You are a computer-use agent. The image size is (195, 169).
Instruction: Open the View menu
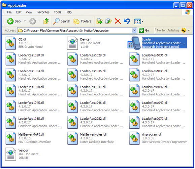29,12
